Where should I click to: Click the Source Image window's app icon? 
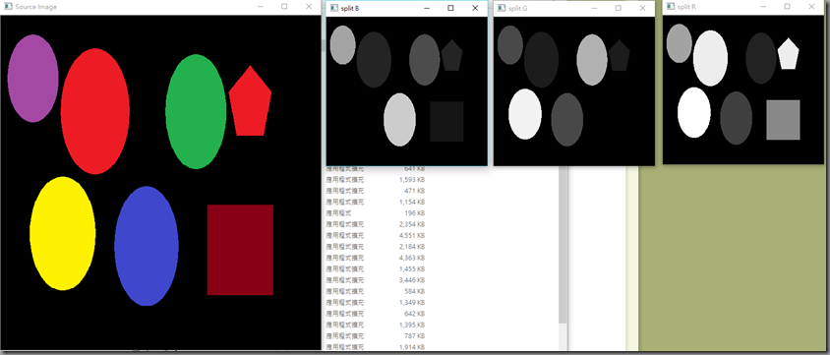(x=8, y=7)
